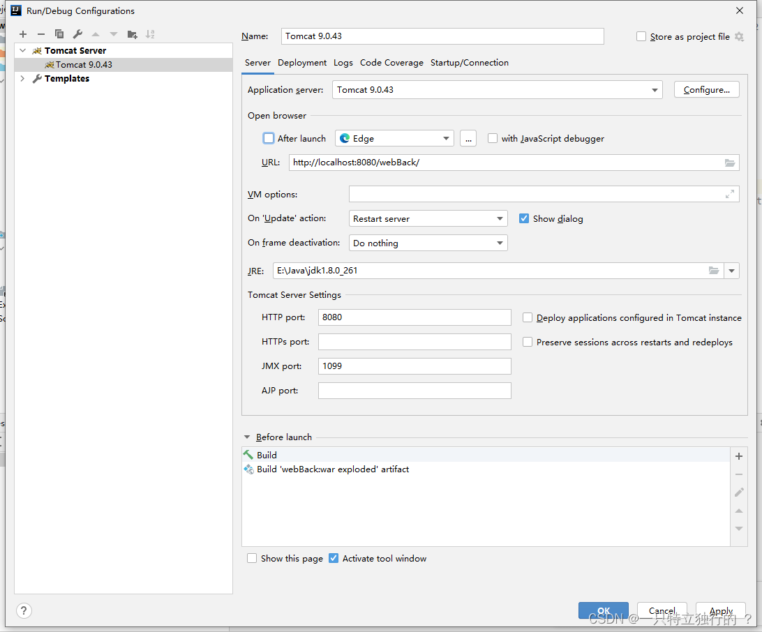Click the copy configuration icon

[x=59, y=33]
